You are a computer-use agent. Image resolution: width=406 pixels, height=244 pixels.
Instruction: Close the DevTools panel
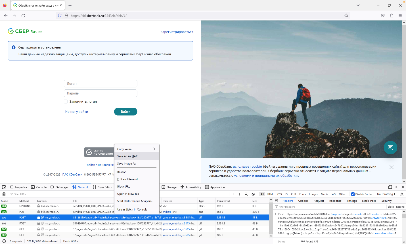(x=403, y=187)
